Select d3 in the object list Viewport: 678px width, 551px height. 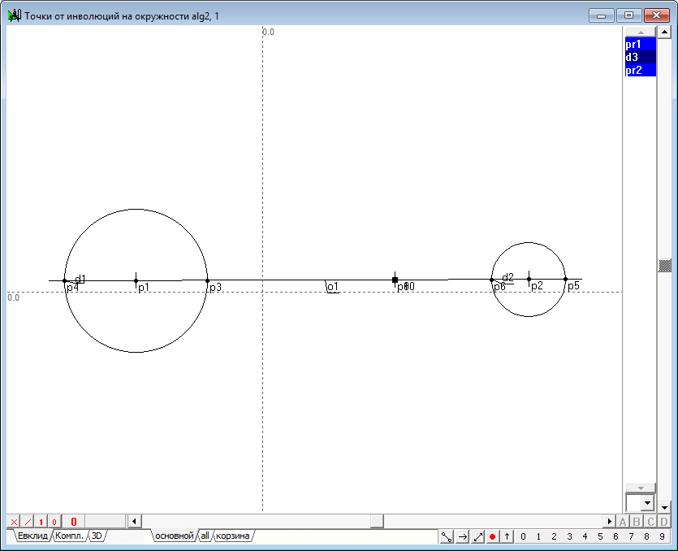point(641,57)
